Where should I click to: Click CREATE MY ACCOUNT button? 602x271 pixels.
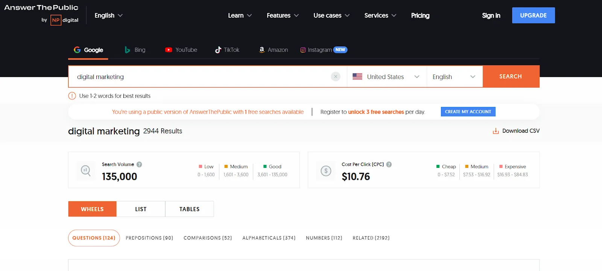tap(468, 112)
